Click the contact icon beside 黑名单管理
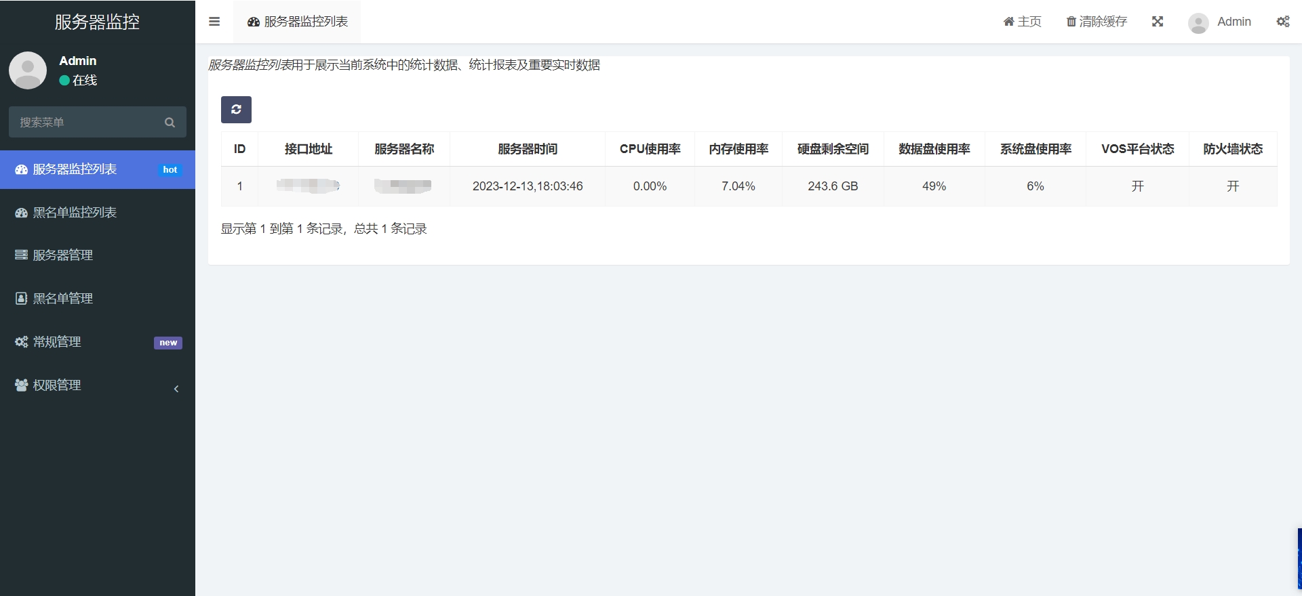The width and height of the screenshot is (1302, 596). tap(22, 299)
